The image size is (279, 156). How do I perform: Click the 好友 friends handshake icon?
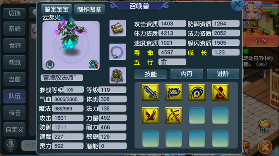[265, 126]
